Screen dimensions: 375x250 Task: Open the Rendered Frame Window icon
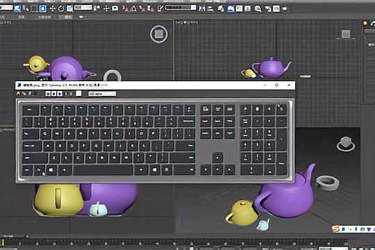click(276, 9)
